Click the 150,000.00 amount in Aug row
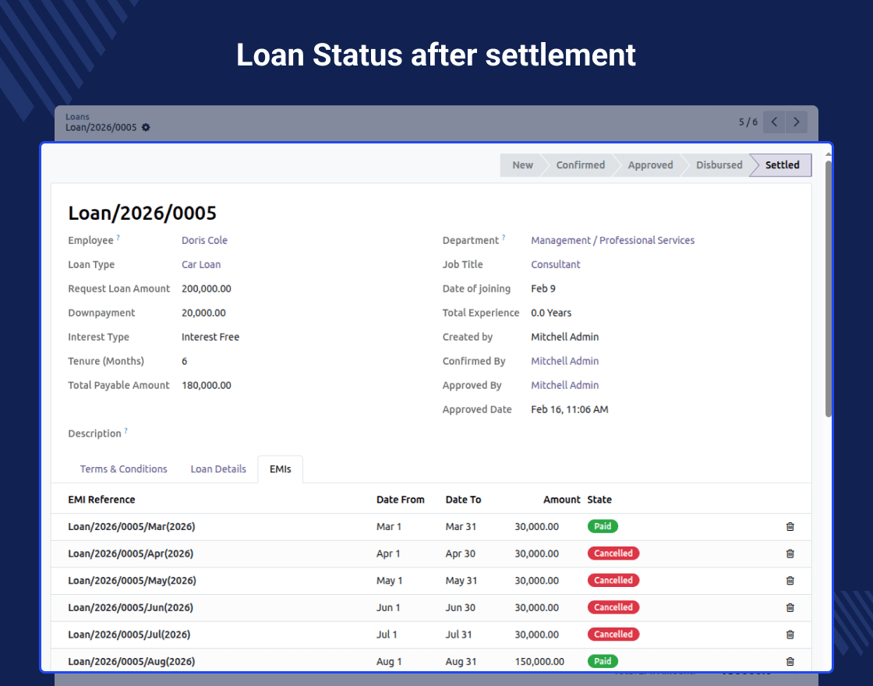This screenshot has width=873, height=686. tap(539, 662)
